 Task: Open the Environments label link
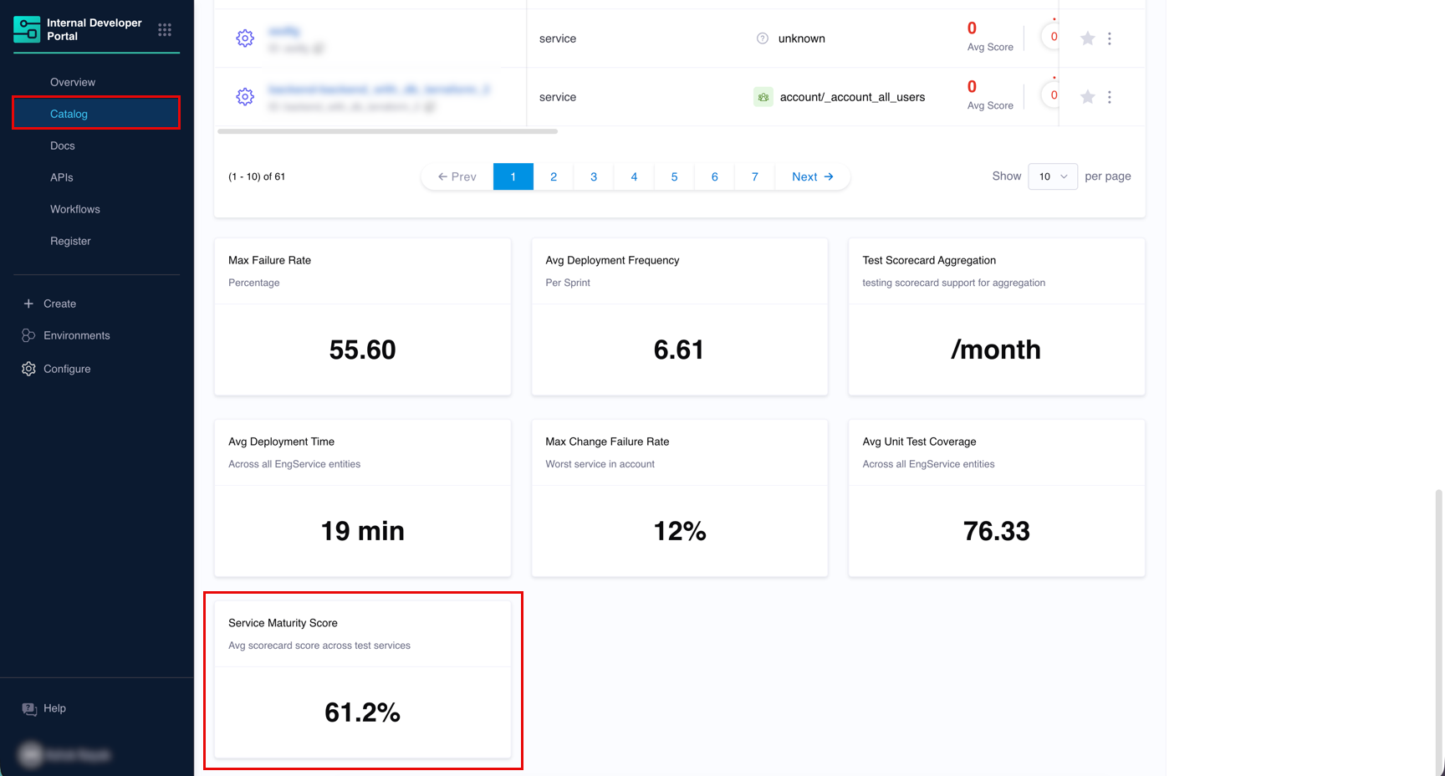[77, 335]
